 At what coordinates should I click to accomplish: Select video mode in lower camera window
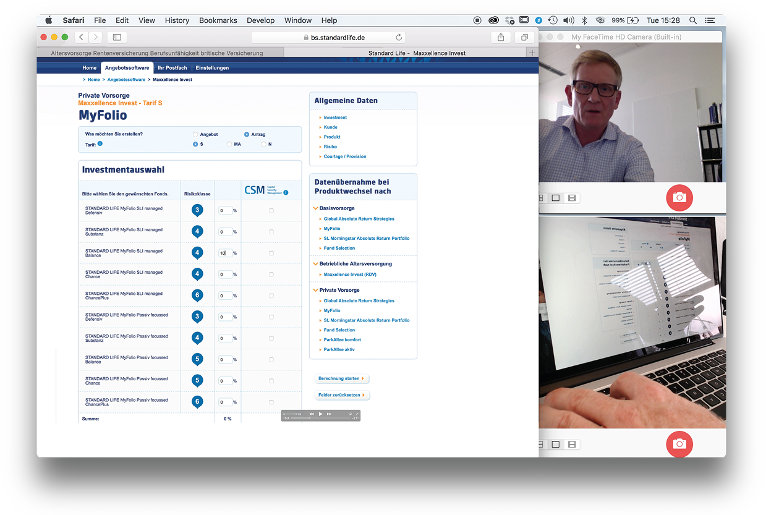click(572, 444)
